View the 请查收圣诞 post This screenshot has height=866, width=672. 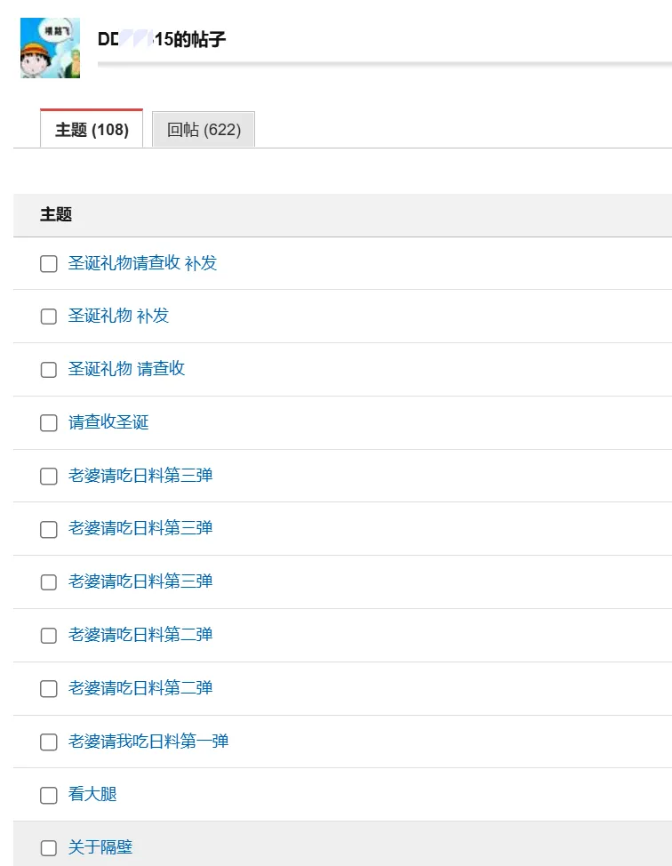click(108, 422)
